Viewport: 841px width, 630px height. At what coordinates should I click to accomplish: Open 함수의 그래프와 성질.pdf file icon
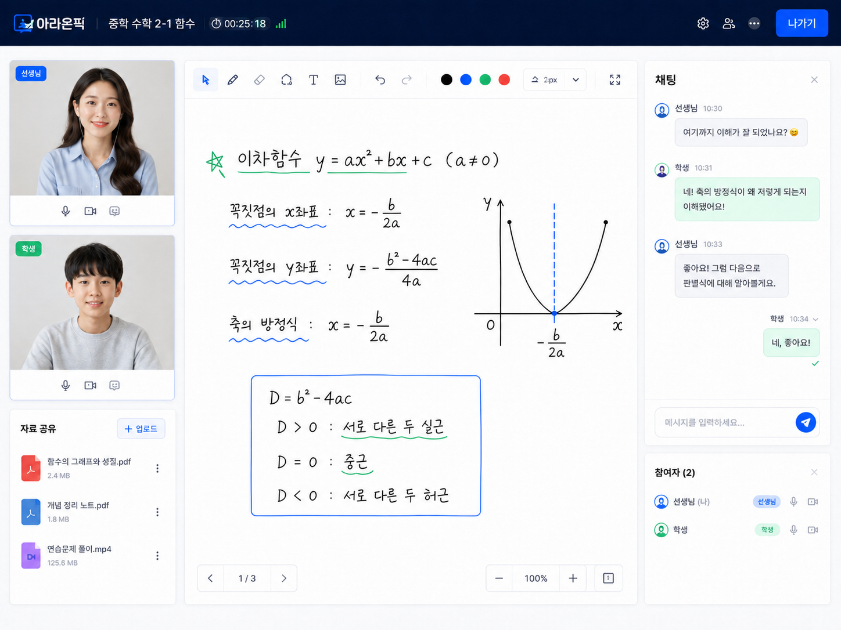tap(31, 468)
